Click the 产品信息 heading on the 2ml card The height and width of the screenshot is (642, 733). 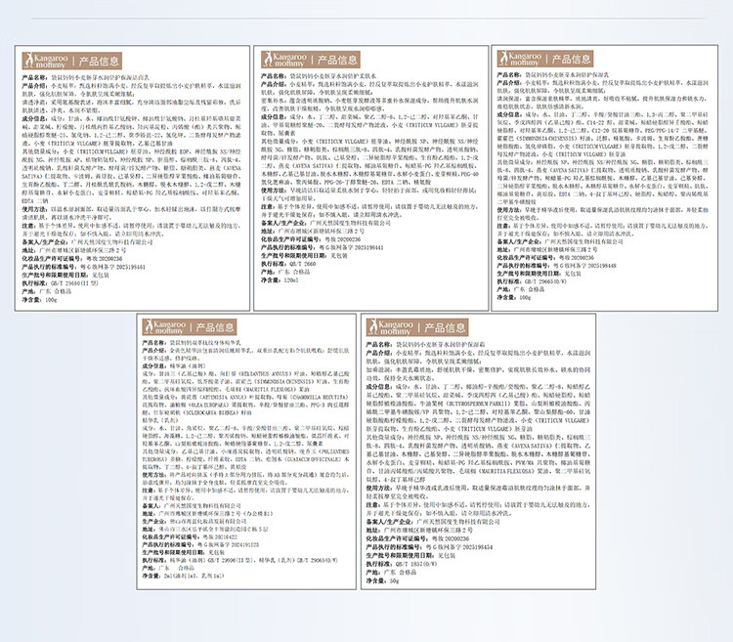tap(215, 327)
